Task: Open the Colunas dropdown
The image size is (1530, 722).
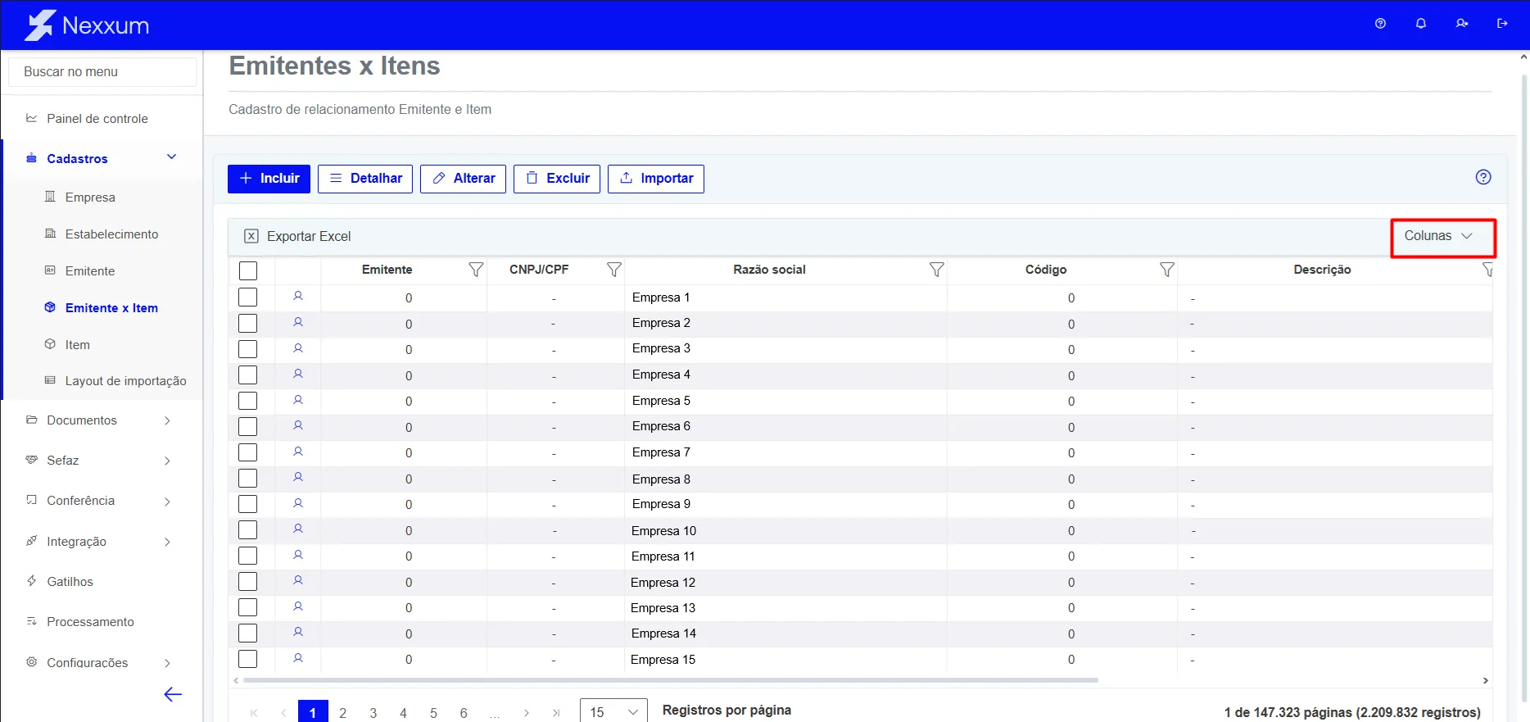Action: tap(1439, 236)
